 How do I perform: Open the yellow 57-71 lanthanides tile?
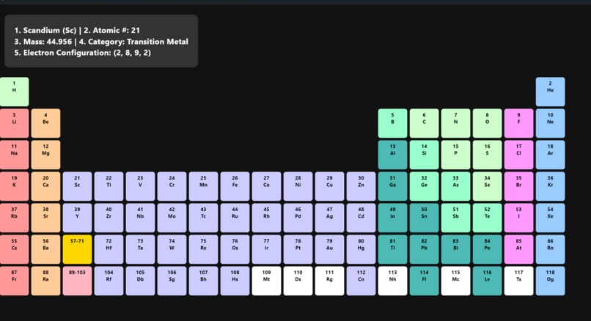[x=77, y=249]
